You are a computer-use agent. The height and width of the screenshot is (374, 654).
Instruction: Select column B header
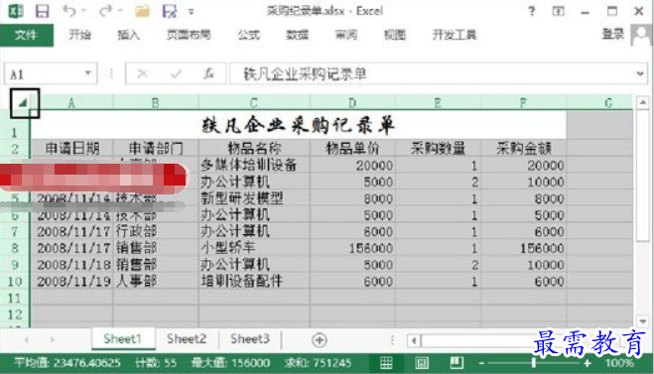[156, 102]
